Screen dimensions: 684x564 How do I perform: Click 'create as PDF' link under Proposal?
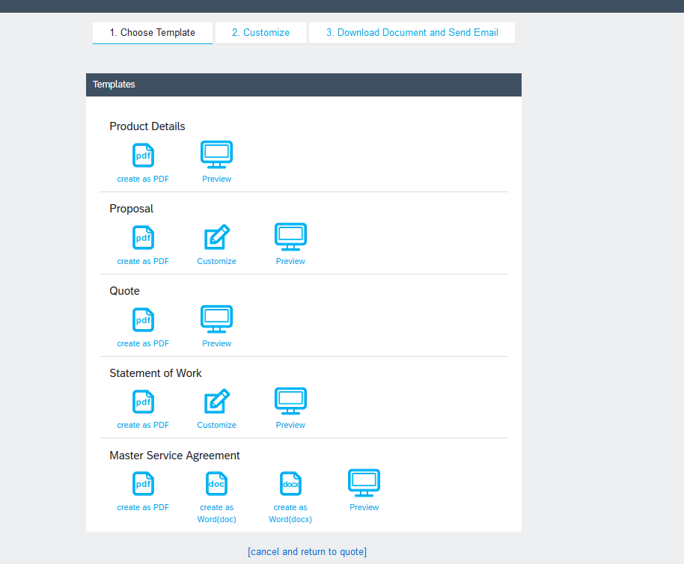[x=143, y=262]
